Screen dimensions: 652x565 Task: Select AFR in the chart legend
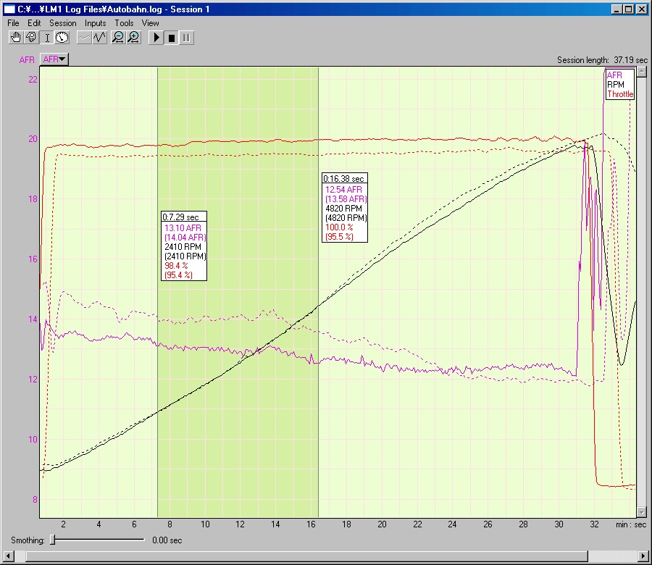coord(614,75)
